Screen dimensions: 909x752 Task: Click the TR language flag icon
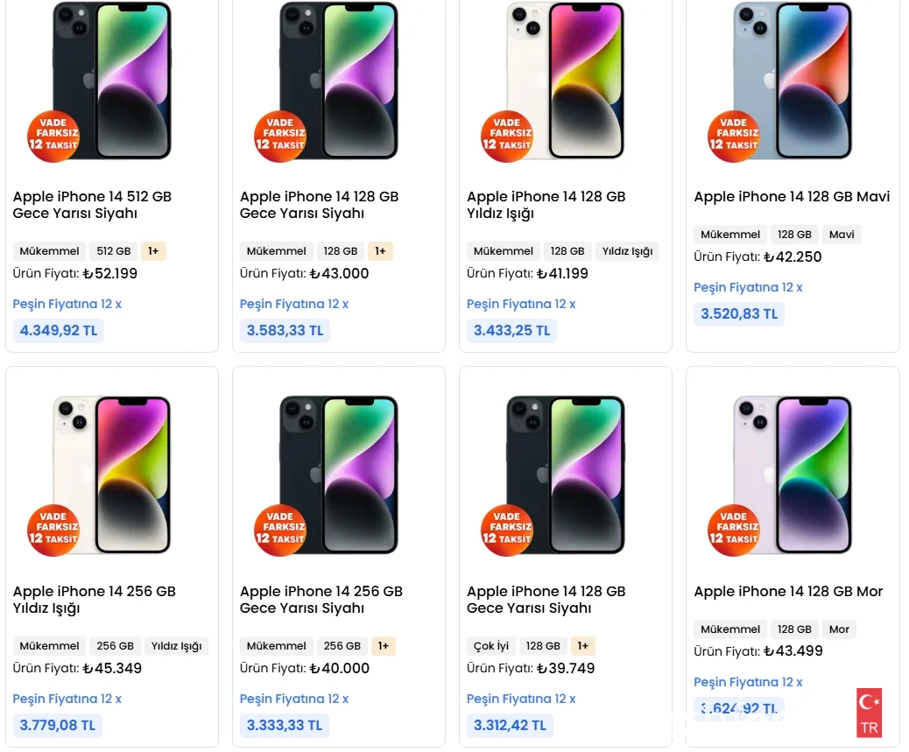pyautogui.click(x=868, y=712)
